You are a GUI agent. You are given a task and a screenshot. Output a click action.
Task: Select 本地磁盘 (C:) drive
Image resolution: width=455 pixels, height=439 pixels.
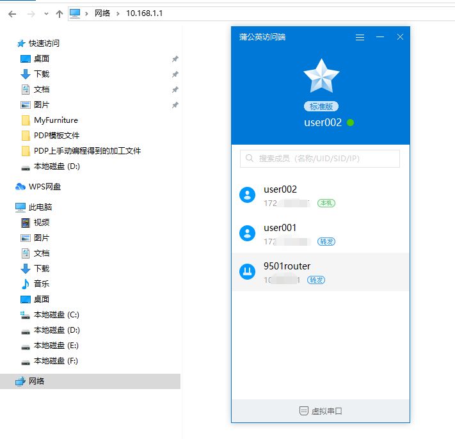pos(56,315)
